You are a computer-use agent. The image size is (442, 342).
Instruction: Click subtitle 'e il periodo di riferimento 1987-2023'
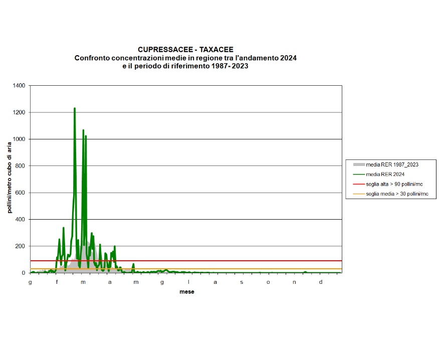pos(185,66)
